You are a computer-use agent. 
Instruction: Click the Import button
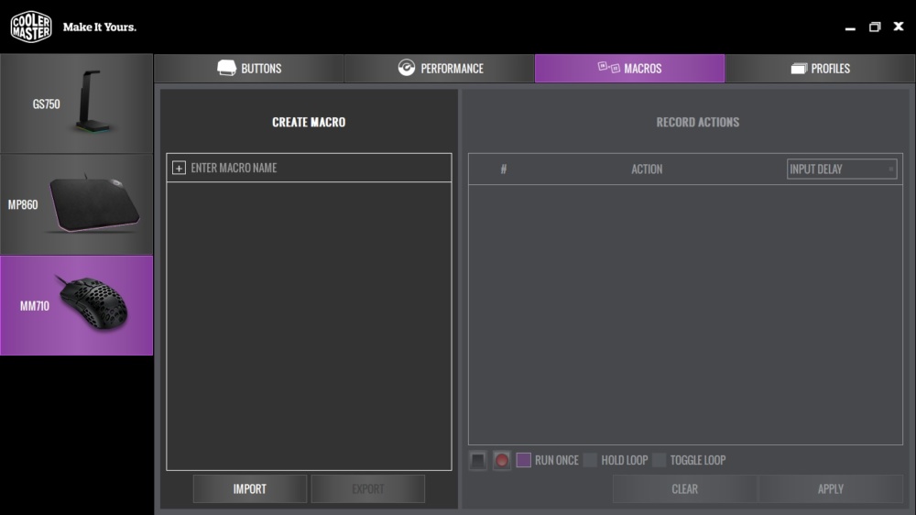pos(250,488)
